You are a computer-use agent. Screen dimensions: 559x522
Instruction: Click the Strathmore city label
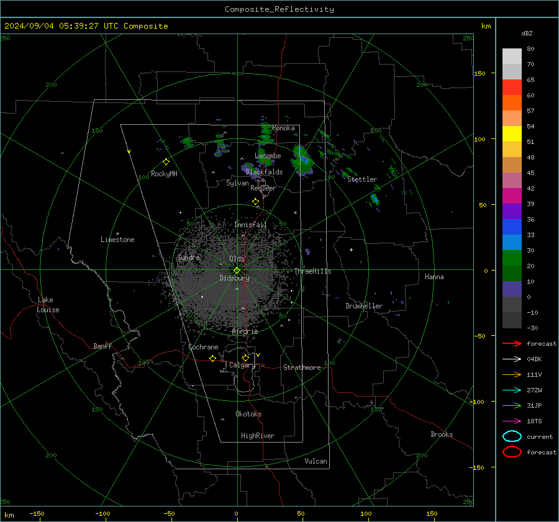pyautogui.click(x=302, y=367)
